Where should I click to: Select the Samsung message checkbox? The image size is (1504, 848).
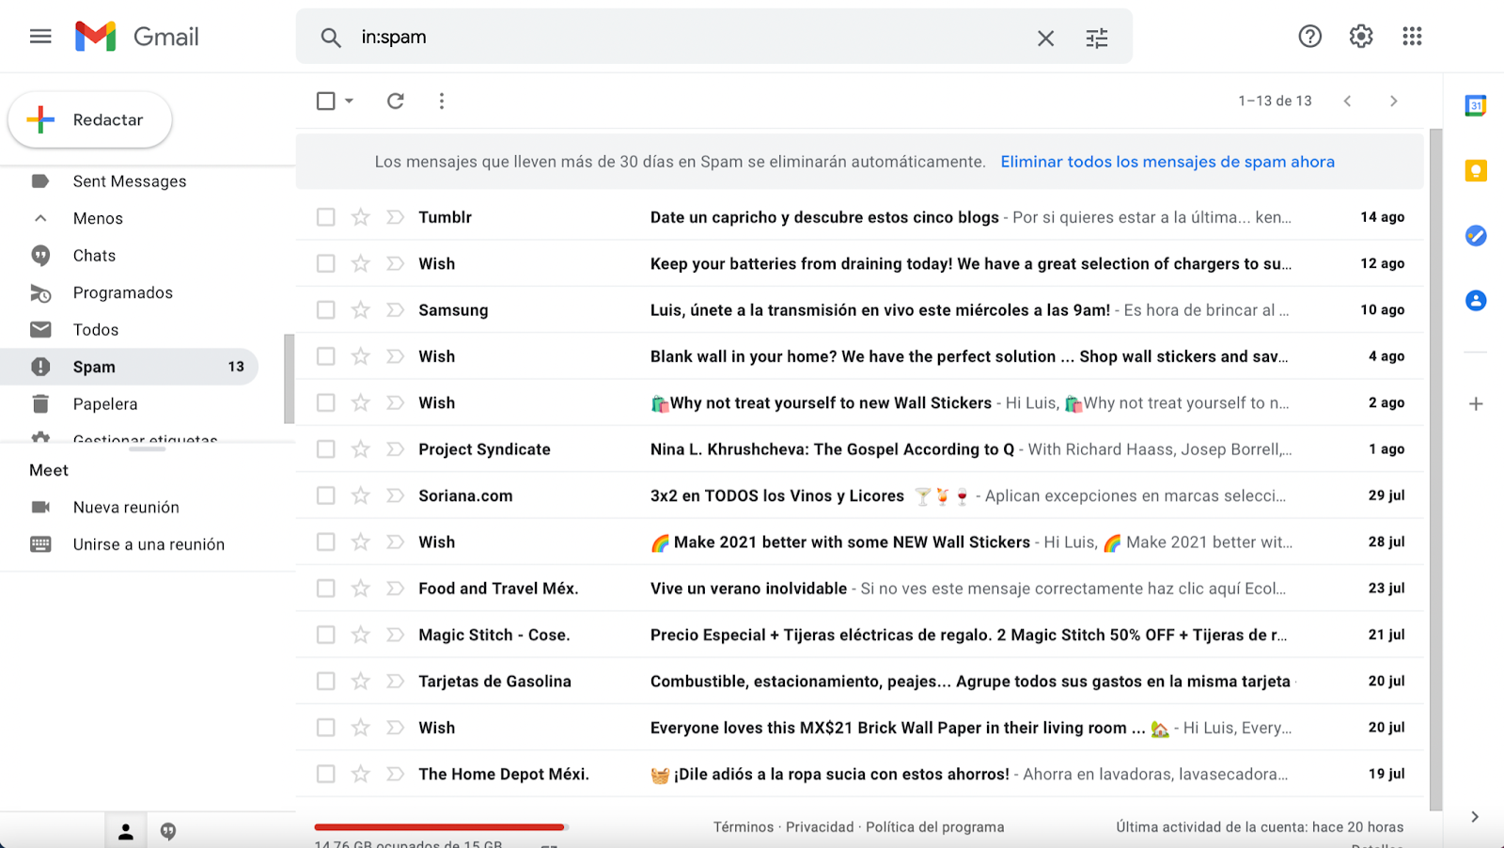(x=326, y=310)
